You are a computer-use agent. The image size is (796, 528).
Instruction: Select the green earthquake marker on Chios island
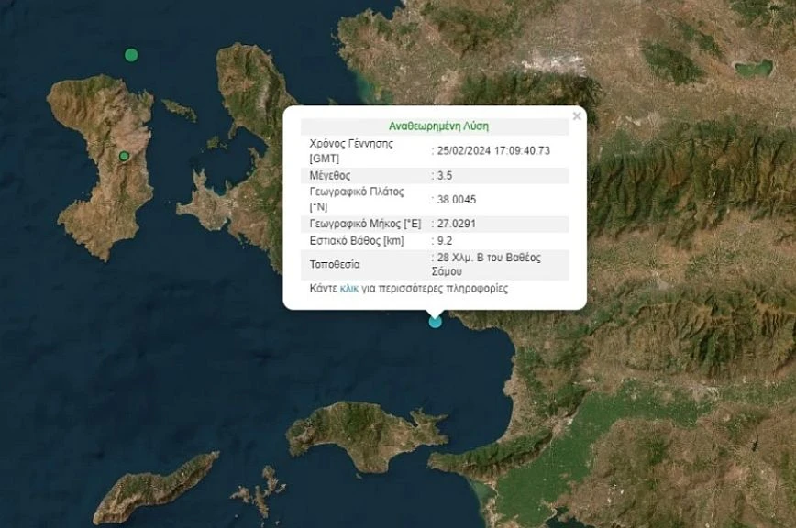[x=124, y=156]
